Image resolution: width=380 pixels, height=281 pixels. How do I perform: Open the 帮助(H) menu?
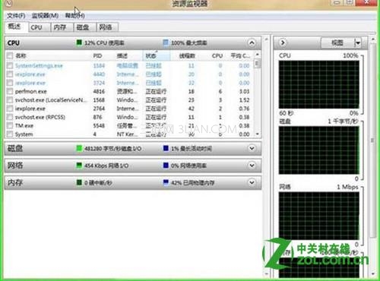[x=75, y=16]
